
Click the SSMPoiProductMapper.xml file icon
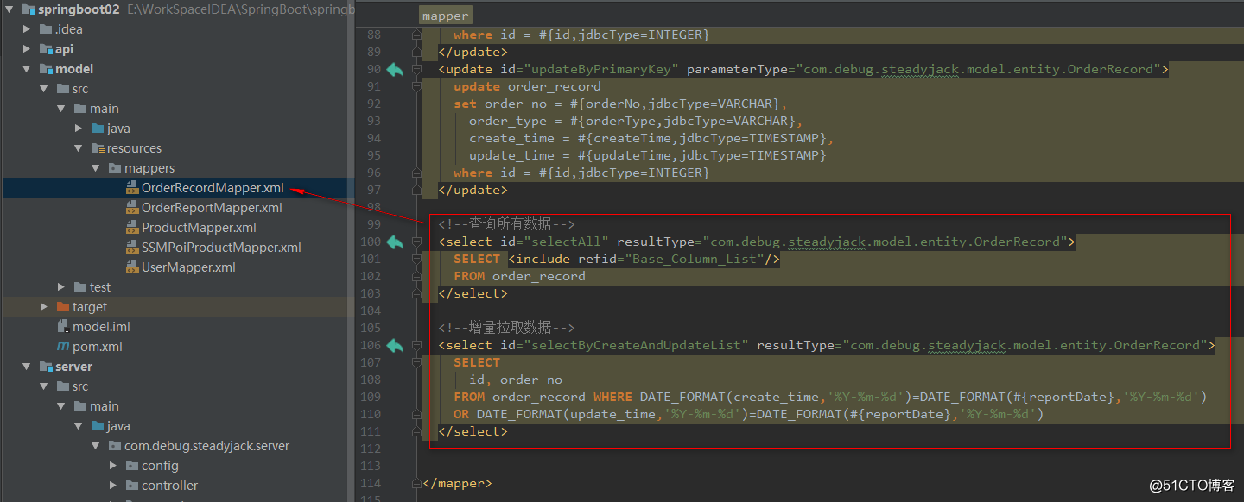tap(132, 248)
